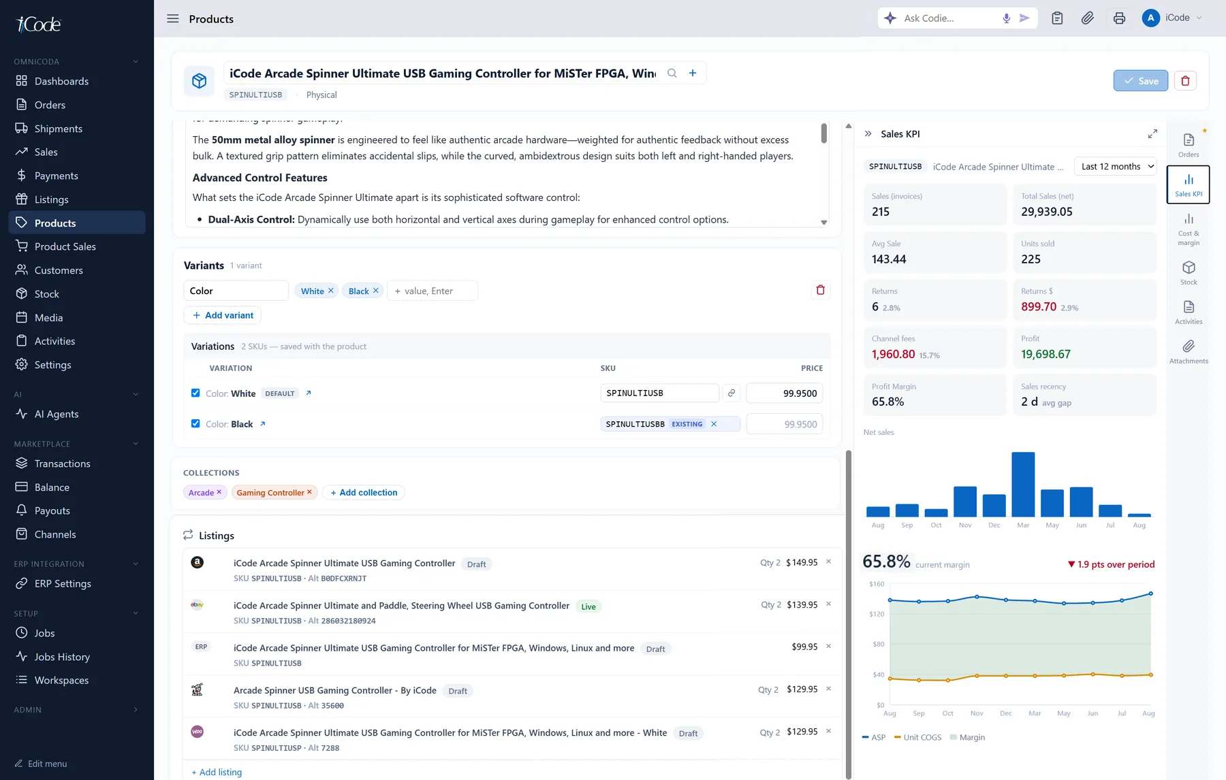Click the variant value entry field
This screenshot has height=780, width=1226.
tap(433, 291)
